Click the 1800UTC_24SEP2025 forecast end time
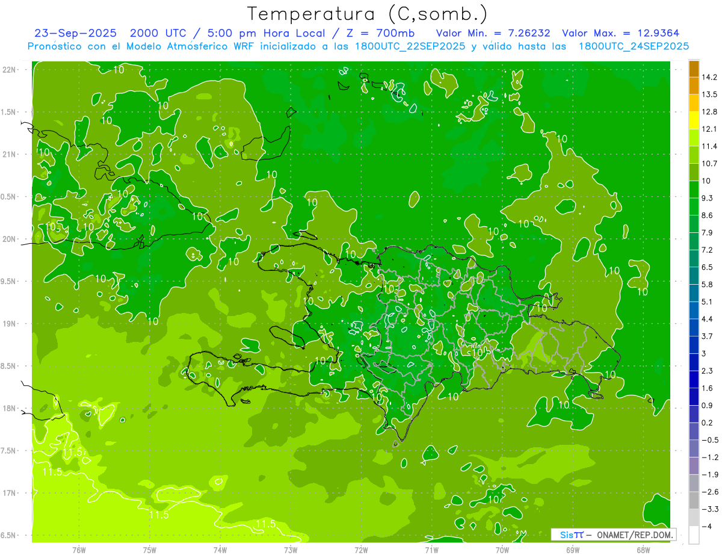 click(x=634, y=46)
